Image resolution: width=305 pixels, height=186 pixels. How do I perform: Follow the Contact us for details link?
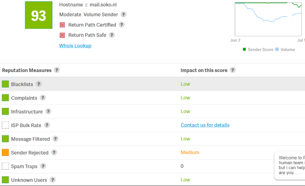click(x=205, y=125)
